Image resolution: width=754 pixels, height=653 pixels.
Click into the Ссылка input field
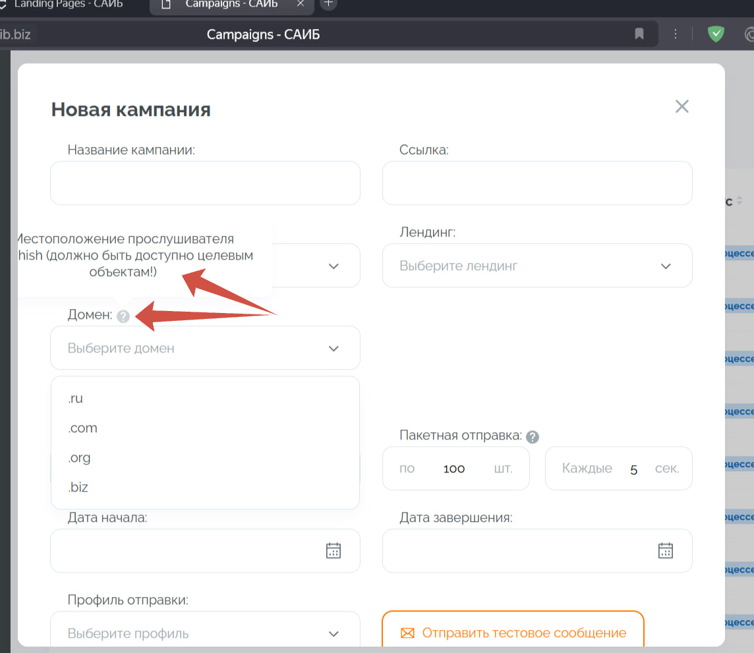(537, 183)
